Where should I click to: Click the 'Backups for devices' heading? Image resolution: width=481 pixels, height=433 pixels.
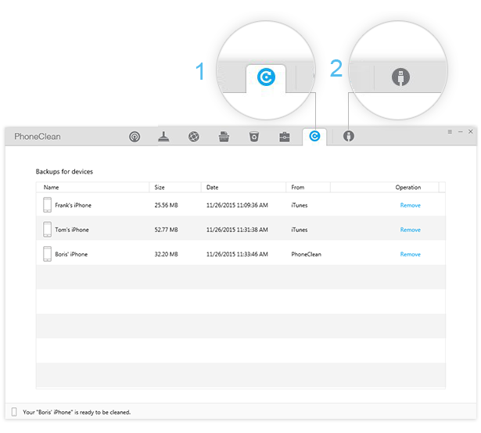click(64, 171)
